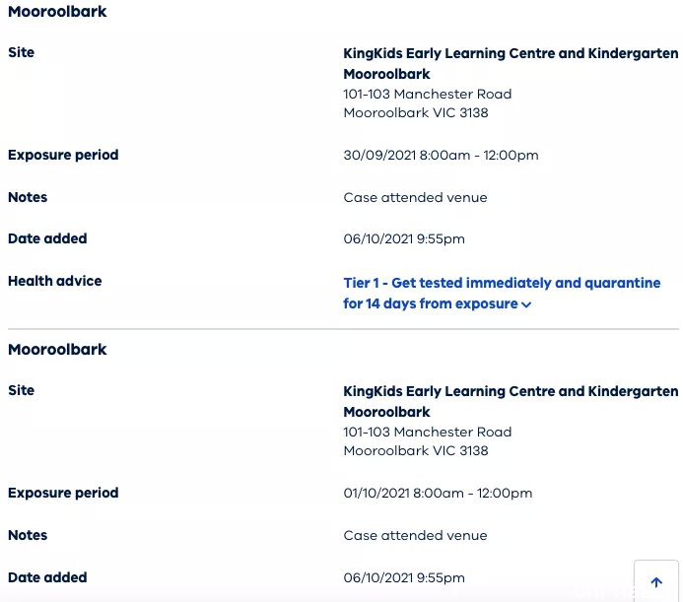Click '101-103 Manchester Road' in the 30/09/2021 entry
The image size is (683, 602).
[x=428, y=94]
